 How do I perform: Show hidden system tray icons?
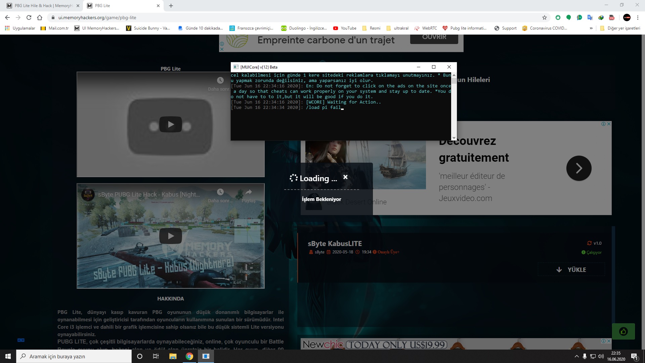pos(576,356)
